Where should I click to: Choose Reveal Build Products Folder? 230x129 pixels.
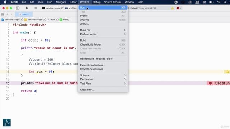[103, 59]
